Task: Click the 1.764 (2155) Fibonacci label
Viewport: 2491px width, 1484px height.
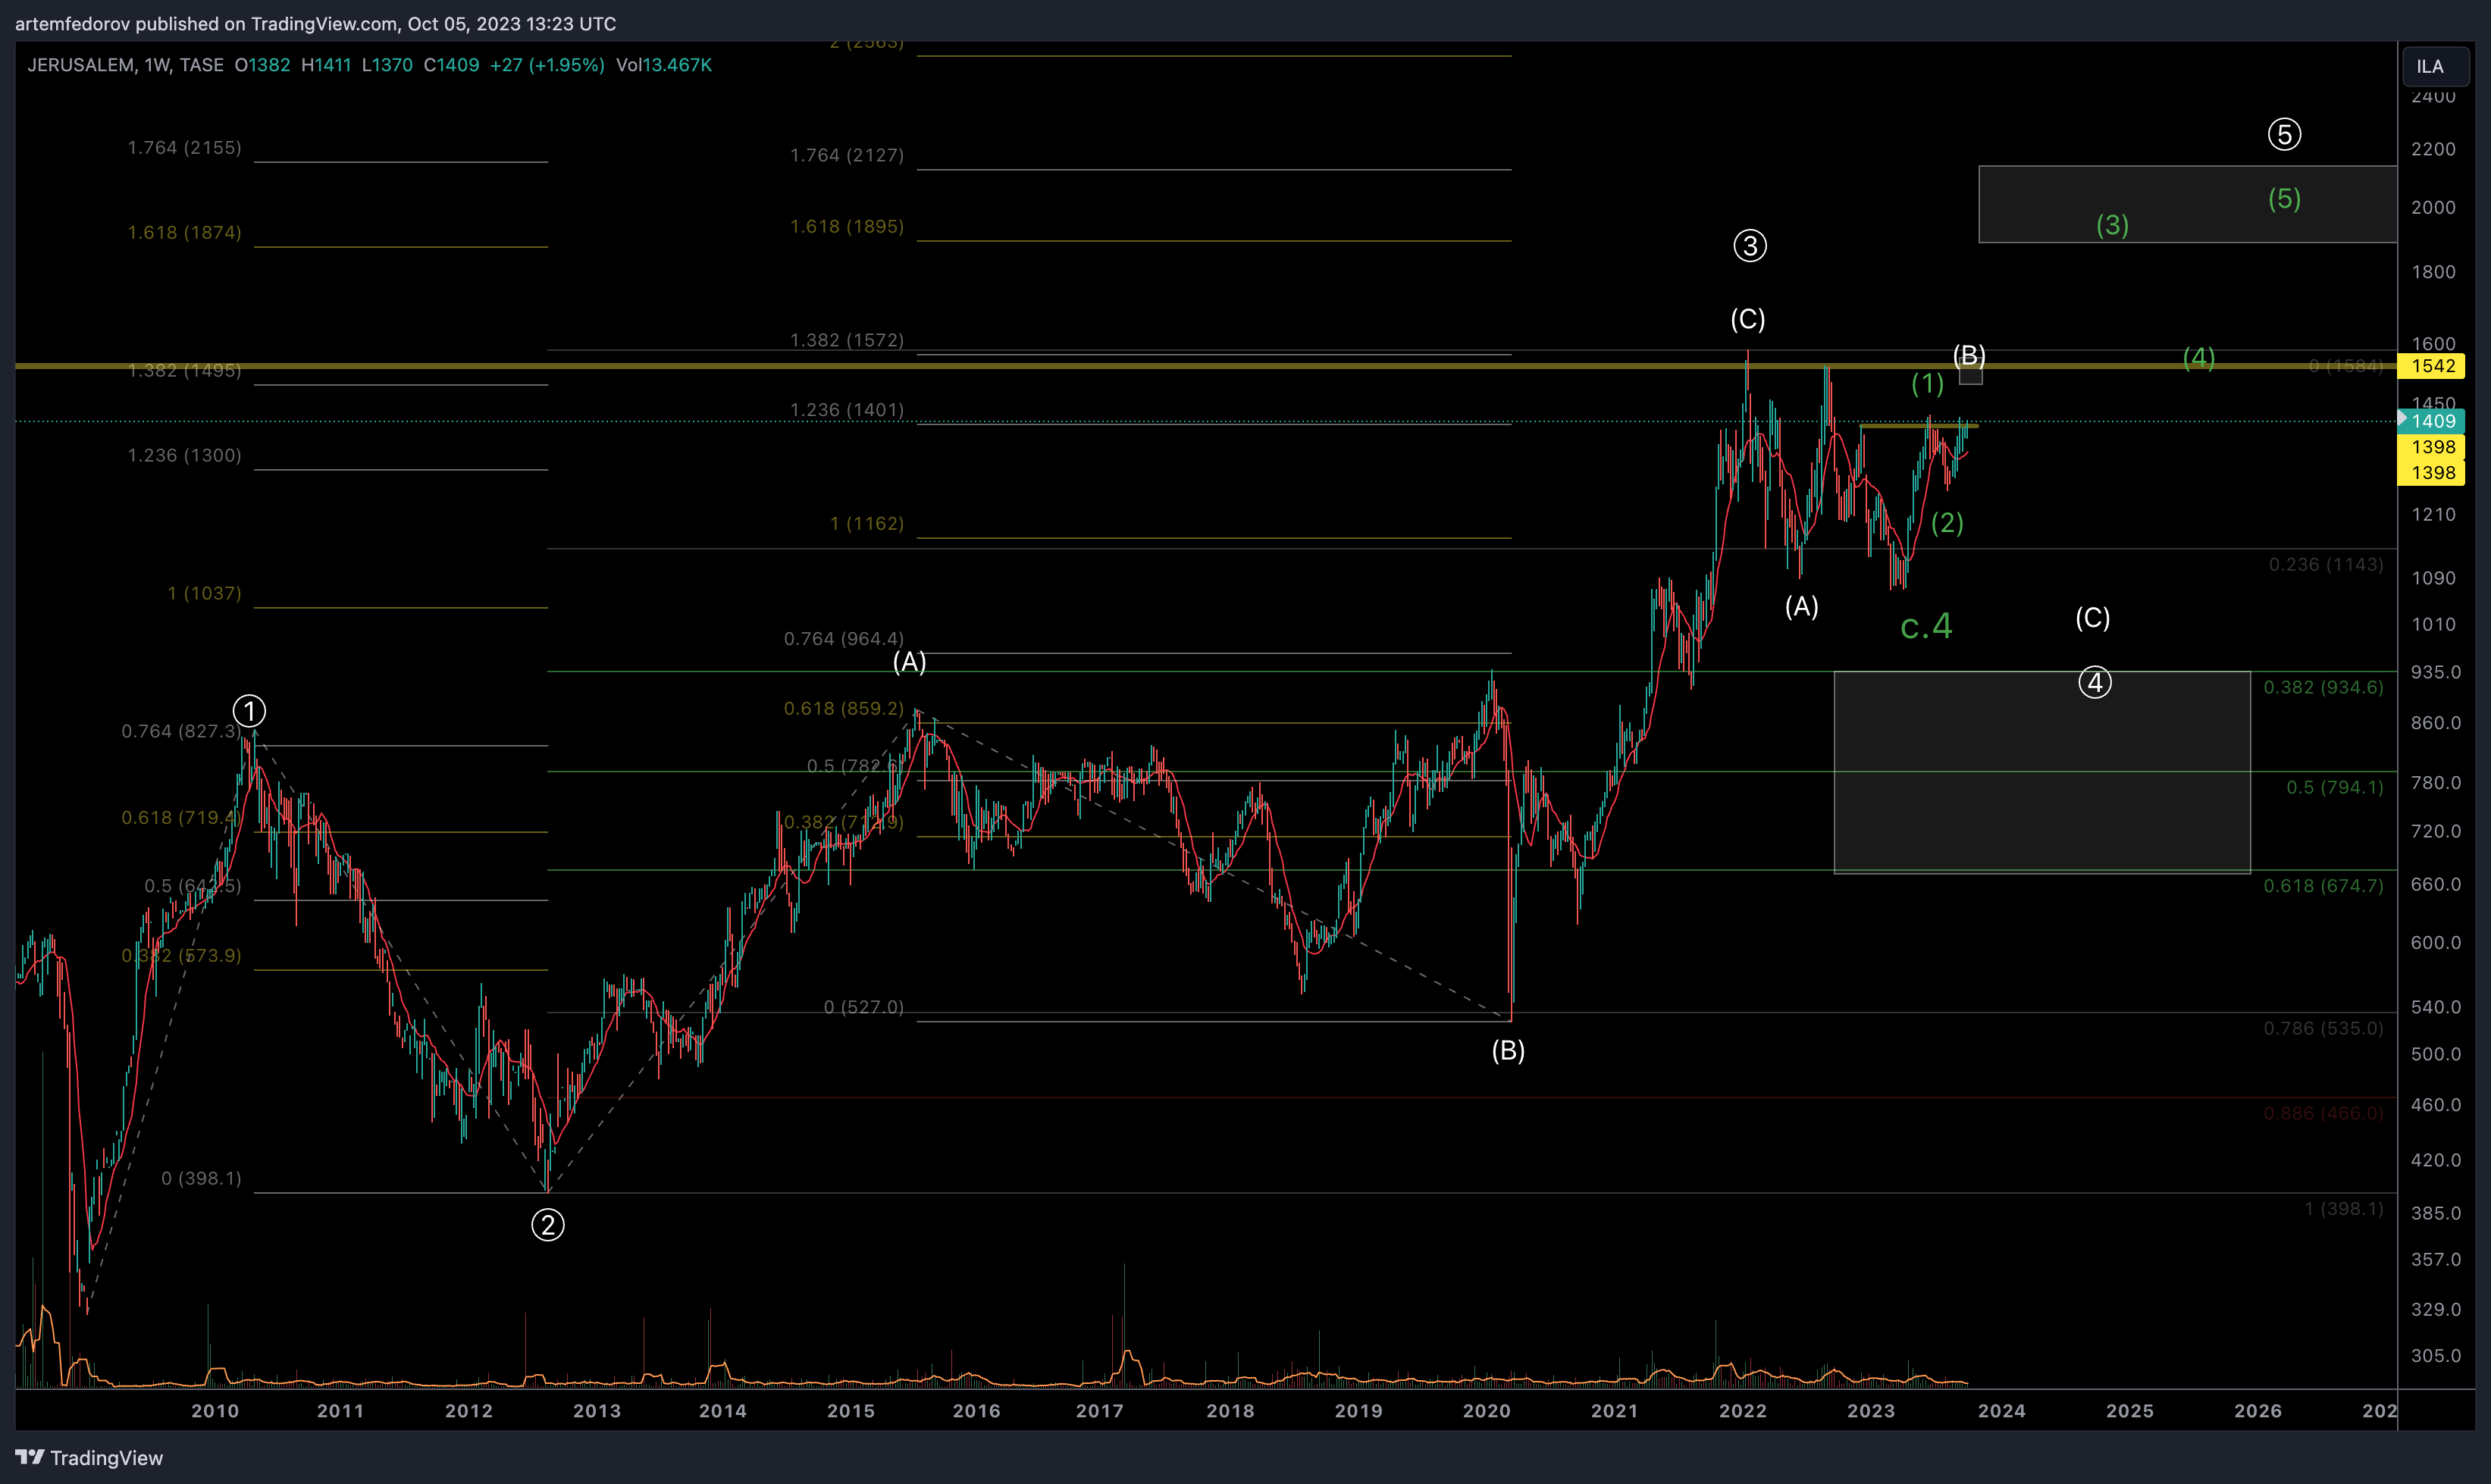Action: (x=184, y=147)
